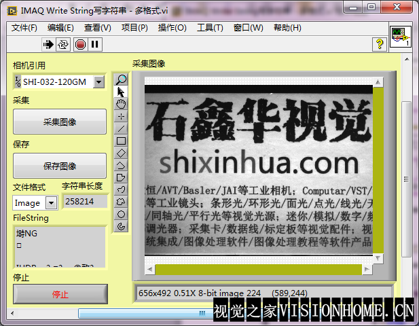The height and width of the screenshot is (326, 419).
Task: Choose the Rotated Rectangle diamond tool
Action: click(x=122, y=153)
